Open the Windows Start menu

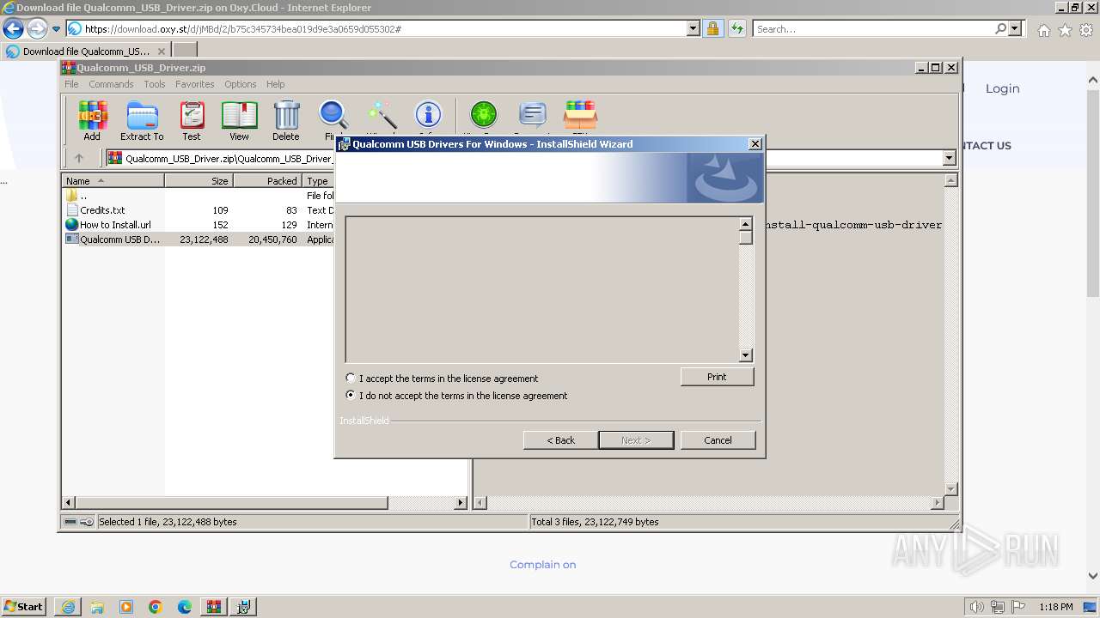point(24,607)
